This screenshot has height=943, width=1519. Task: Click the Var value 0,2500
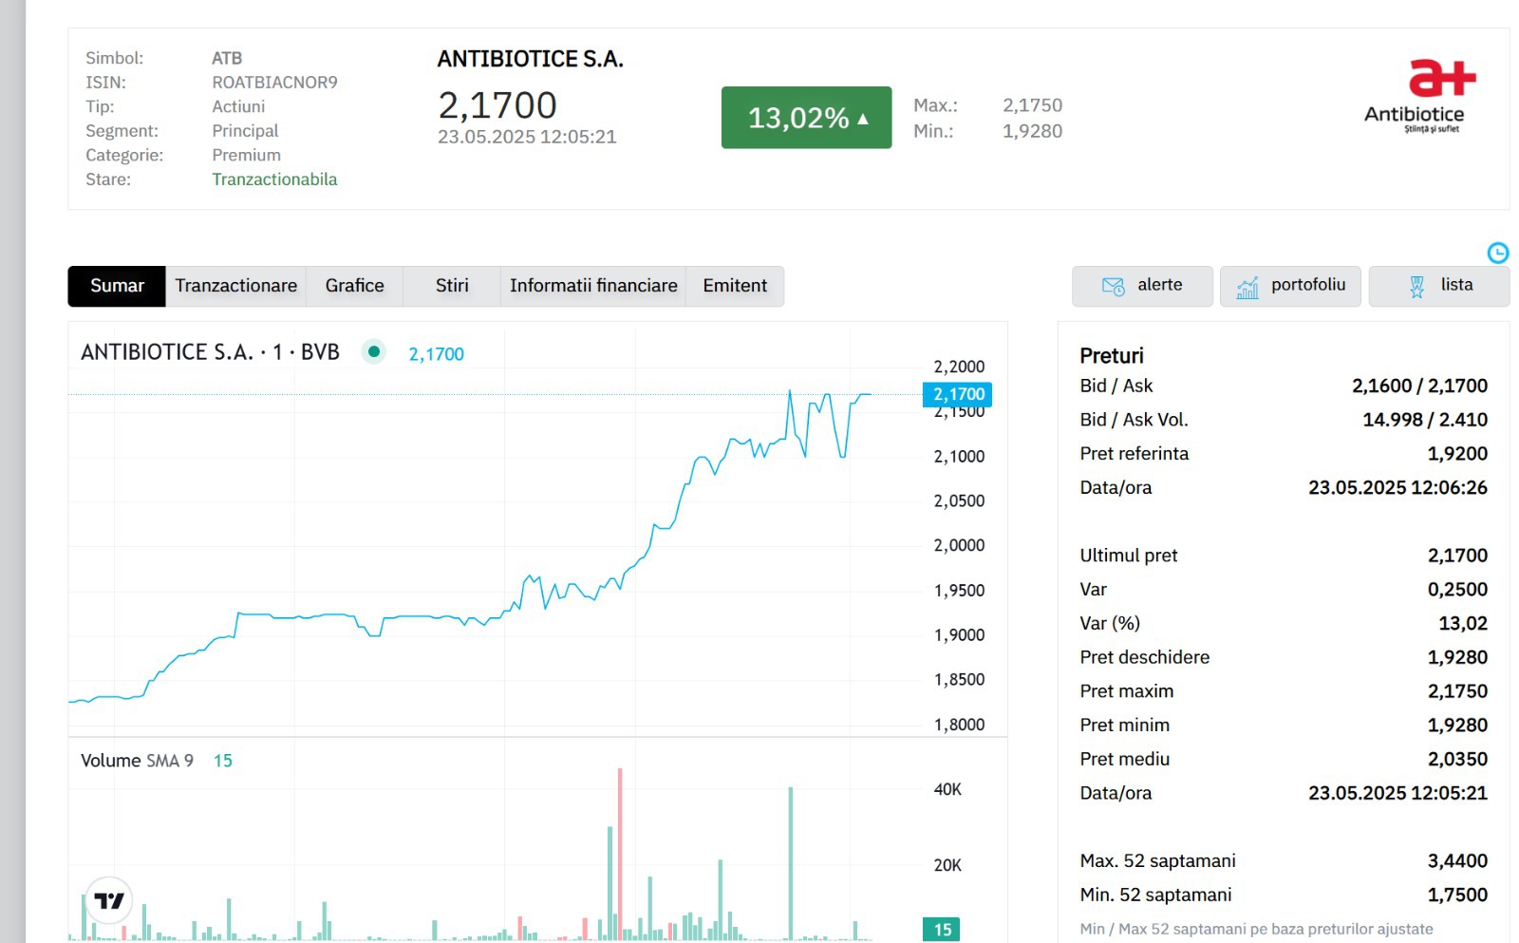[1457, 590]
